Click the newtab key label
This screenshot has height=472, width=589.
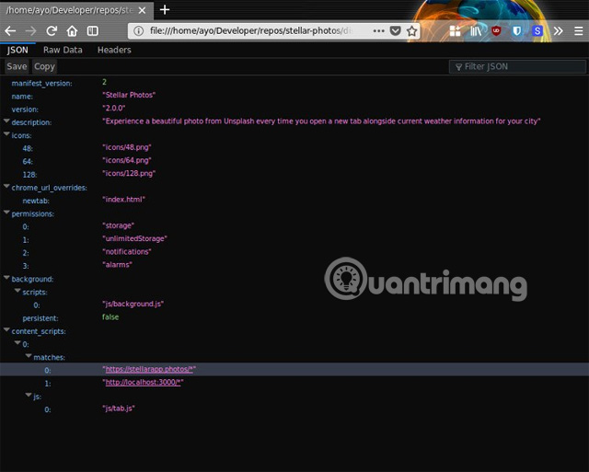[x=36, y=201]
